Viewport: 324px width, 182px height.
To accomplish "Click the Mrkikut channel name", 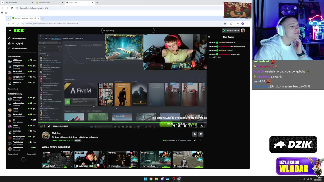I will click(x=57, y=133).
